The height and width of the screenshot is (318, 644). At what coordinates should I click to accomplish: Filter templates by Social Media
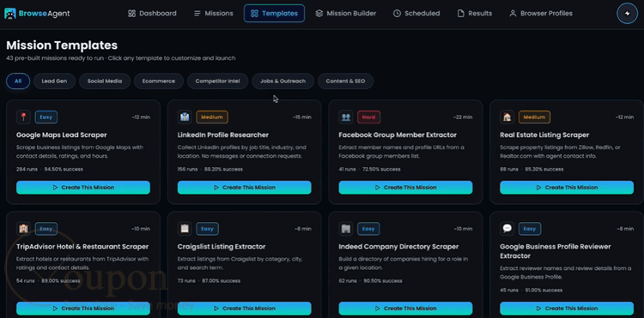tap(105, 81)
